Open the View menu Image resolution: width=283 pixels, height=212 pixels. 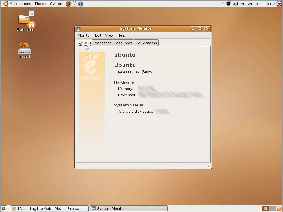point(109,35)
